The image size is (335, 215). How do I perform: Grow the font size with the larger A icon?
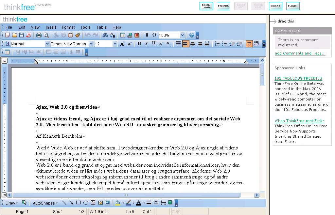pos(122,44)
